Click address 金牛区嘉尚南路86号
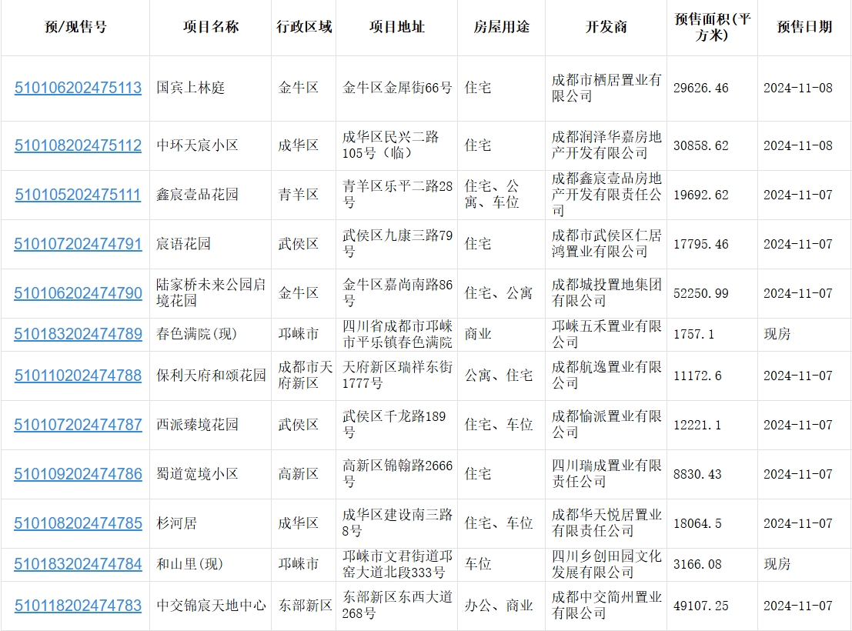852x631 pixels. point(397,293)
